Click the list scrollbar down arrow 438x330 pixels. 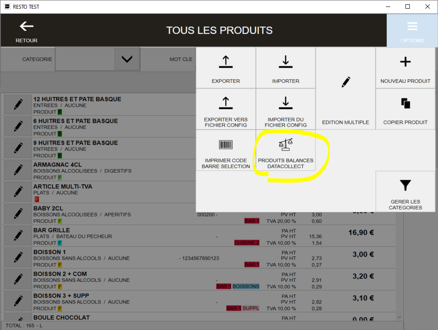point(399,317)
